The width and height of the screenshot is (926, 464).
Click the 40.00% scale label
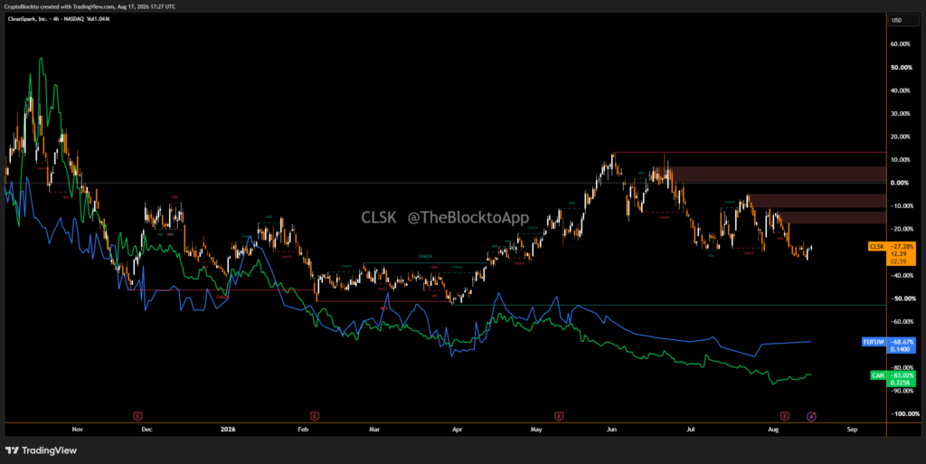point(900,90)
